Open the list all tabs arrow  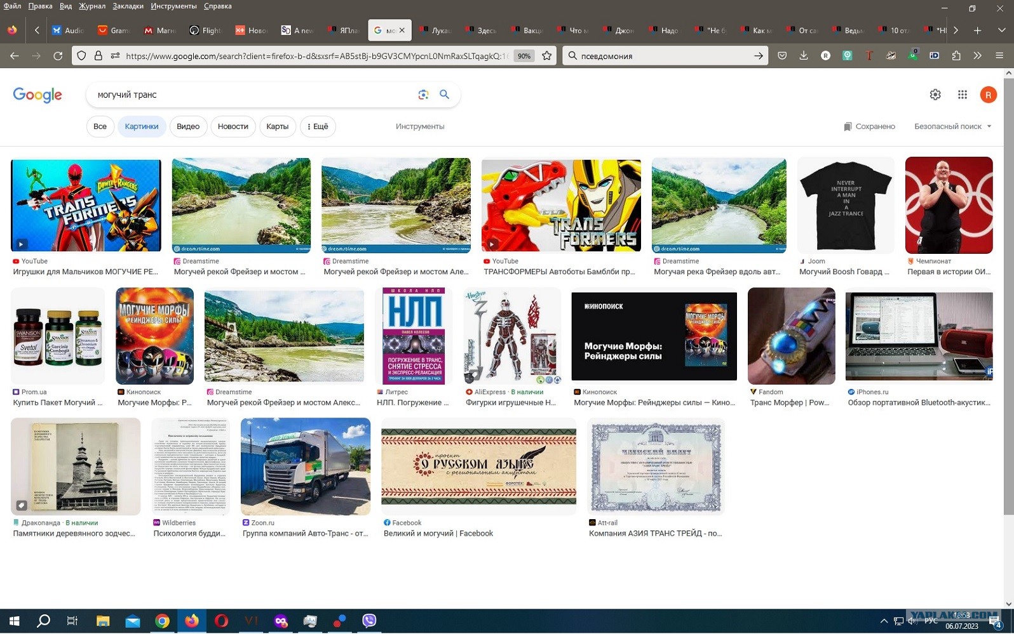point(1002,30)
